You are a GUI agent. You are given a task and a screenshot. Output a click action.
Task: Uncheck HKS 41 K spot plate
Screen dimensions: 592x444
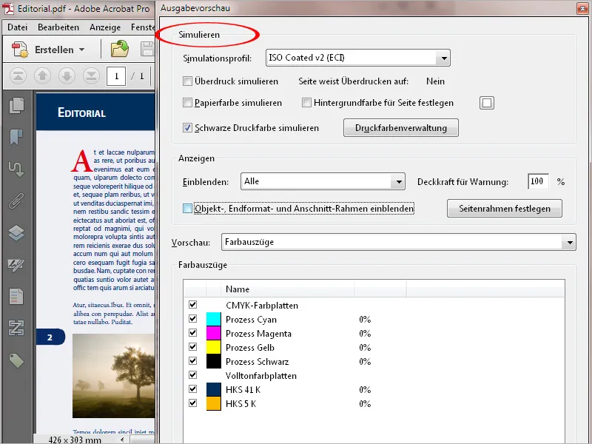click(x=193, y=389)
